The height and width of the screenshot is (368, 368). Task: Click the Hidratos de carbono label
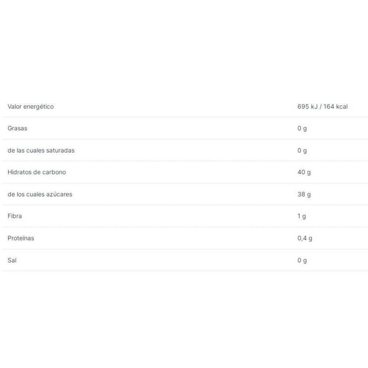click(37, 172)
